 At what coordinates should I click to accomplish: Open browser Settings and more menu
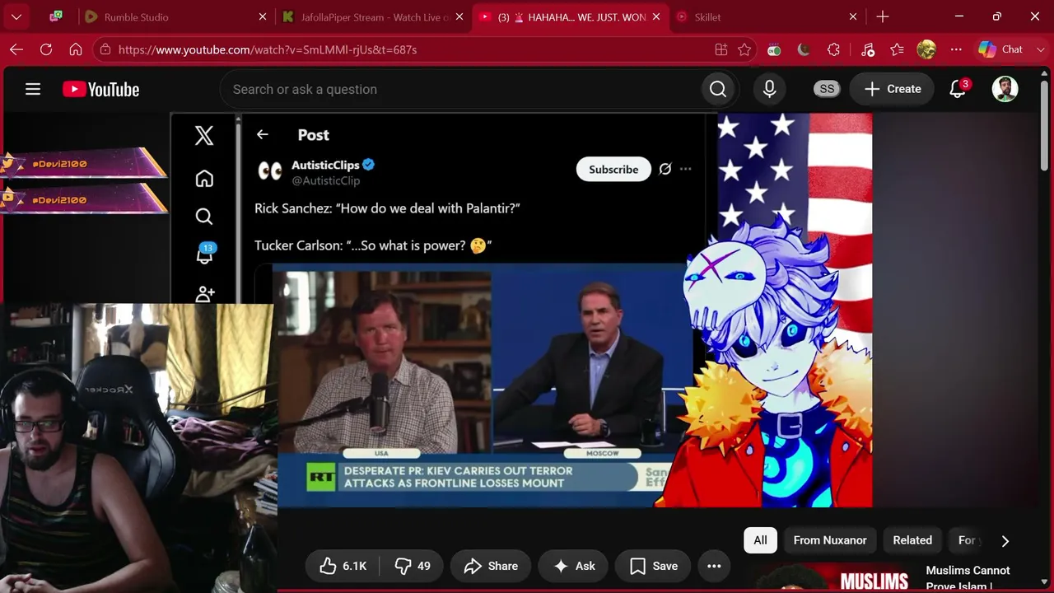pos(956,49)
